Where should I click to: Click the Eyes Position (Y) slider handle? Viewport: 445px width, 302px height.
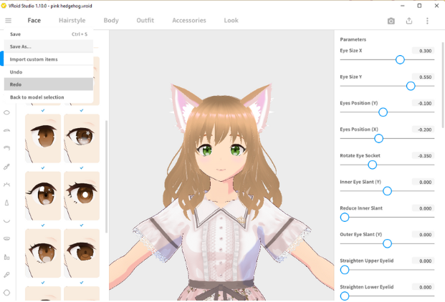pyautogui.click(x=383, y=112)
